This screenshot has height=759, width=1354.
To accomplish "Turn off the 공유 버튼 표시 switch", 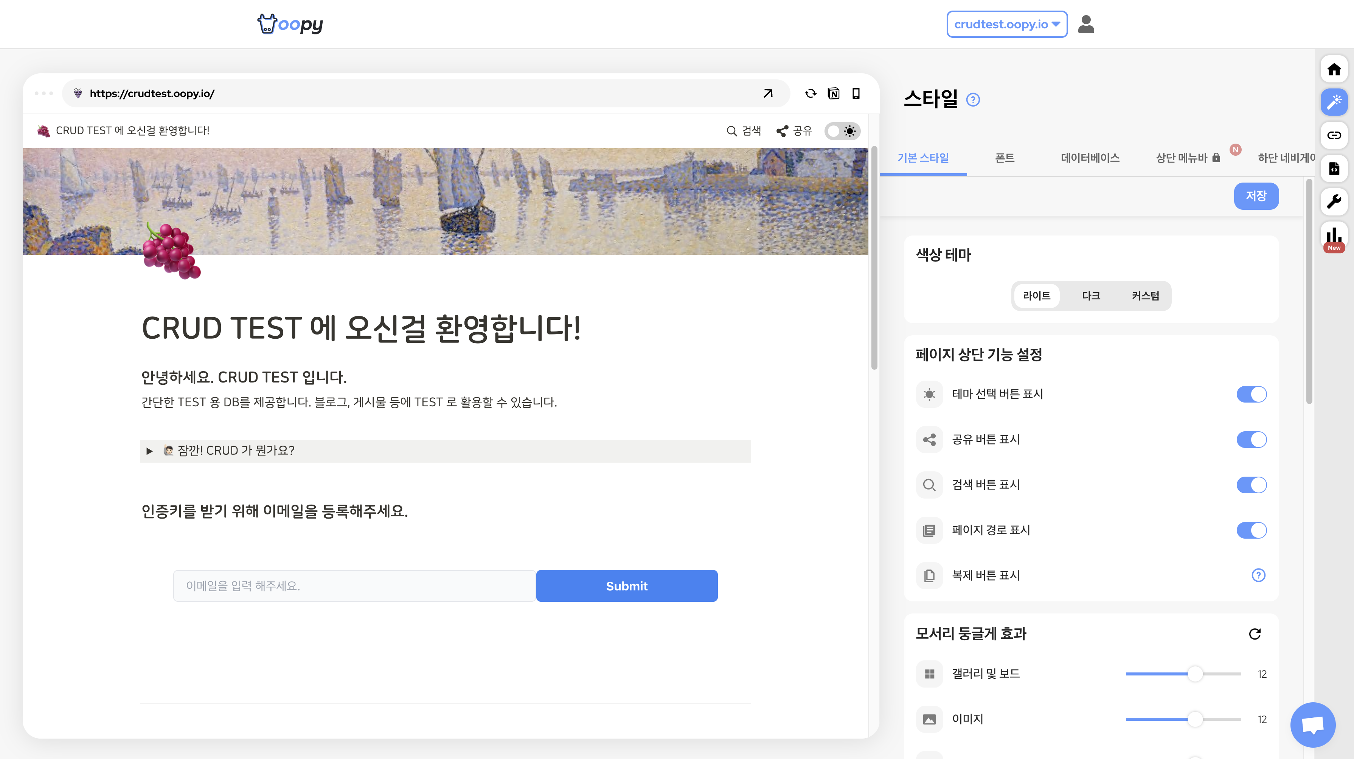I will (x=1251, y=440).
